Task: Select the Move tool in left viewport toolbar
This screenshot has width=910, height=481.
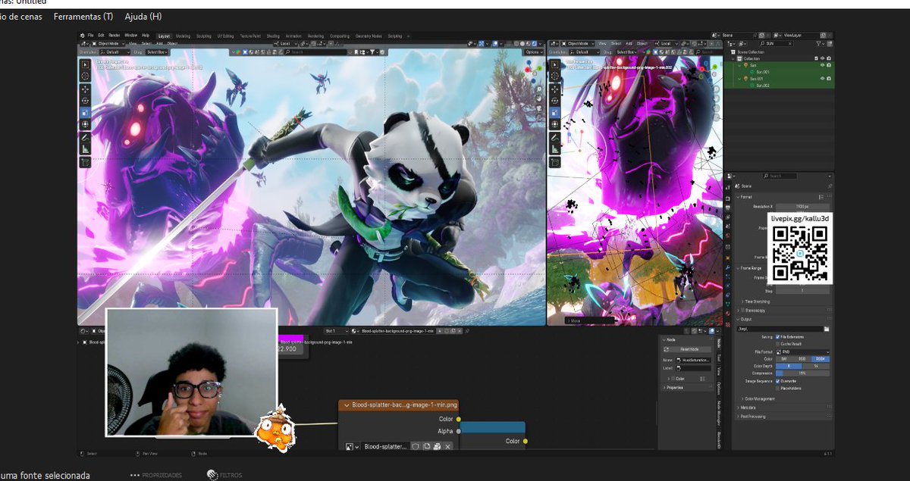Action: pyautogui.click(x=85, y=89)
